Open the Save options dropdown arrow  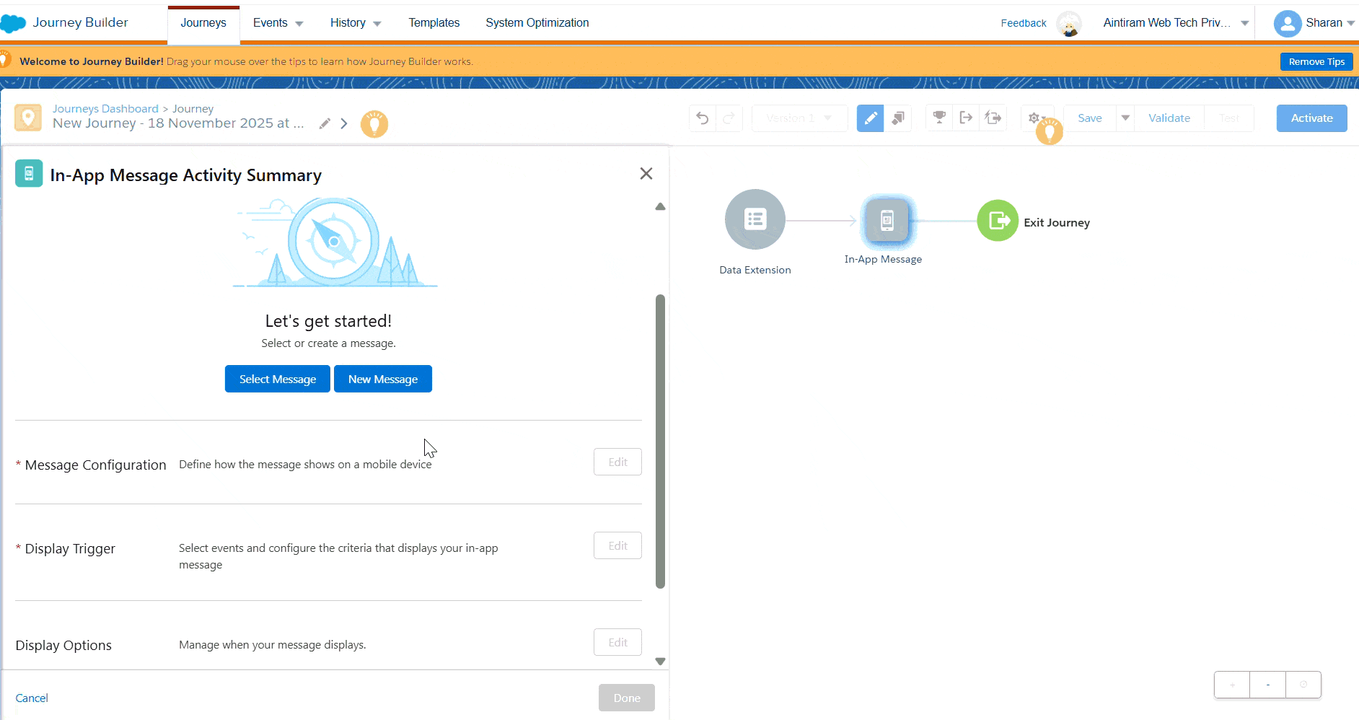[x=1125, y=118]
